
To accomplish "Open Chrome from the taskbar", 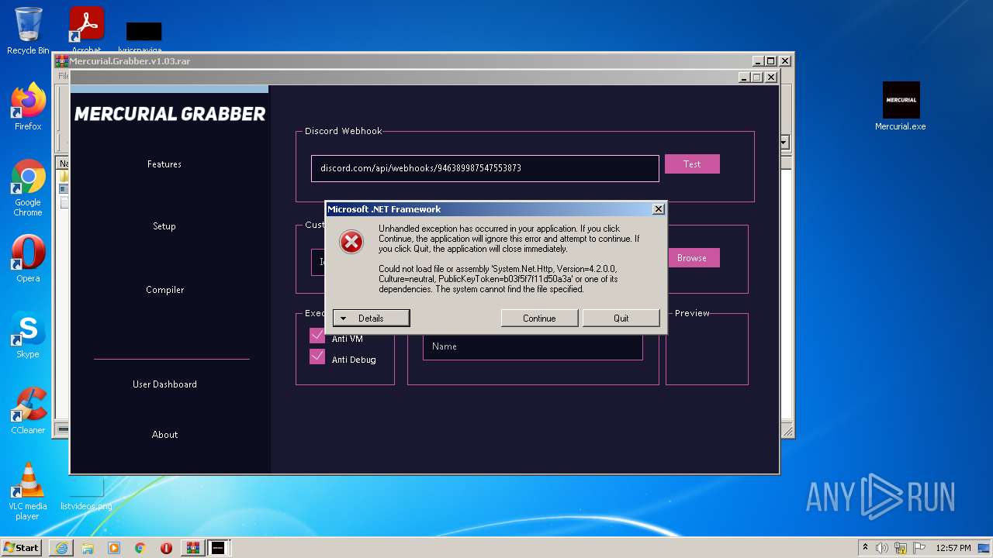I will coord(140,548).
